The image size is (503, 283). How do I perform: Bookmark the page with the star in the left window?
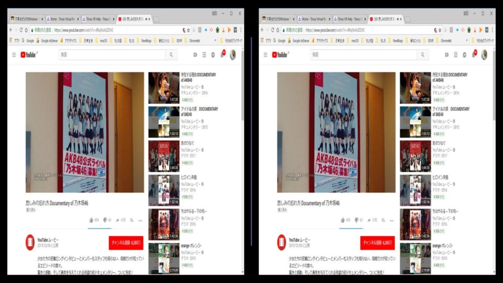pos(188,30)
